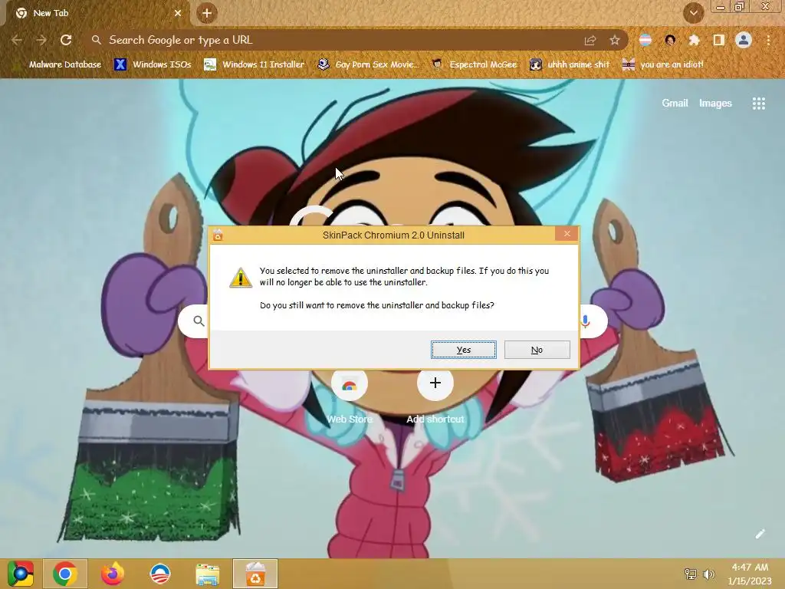Open a new tab with plus button
785x589 pixels.
click(207, 13)
